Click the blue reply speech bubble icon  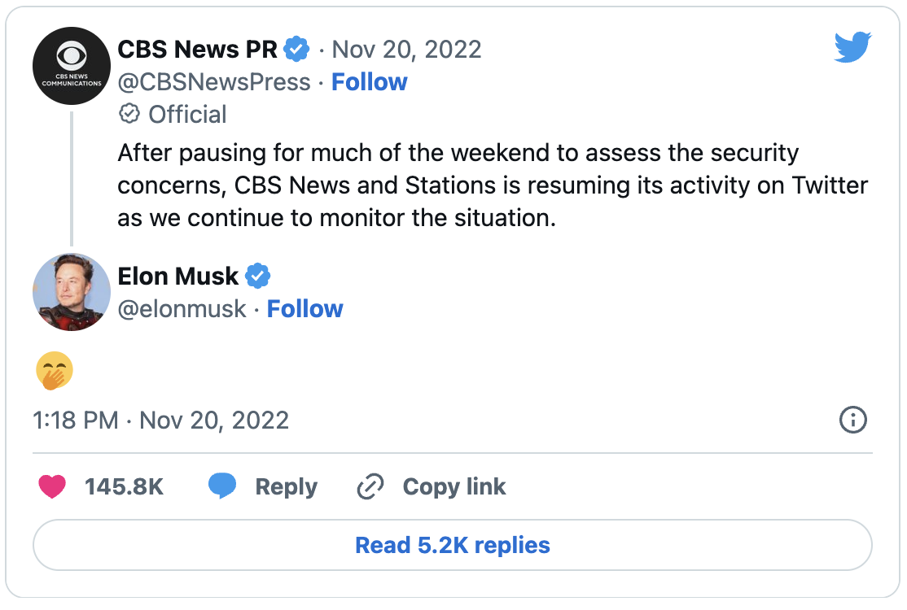click(222, 486)
